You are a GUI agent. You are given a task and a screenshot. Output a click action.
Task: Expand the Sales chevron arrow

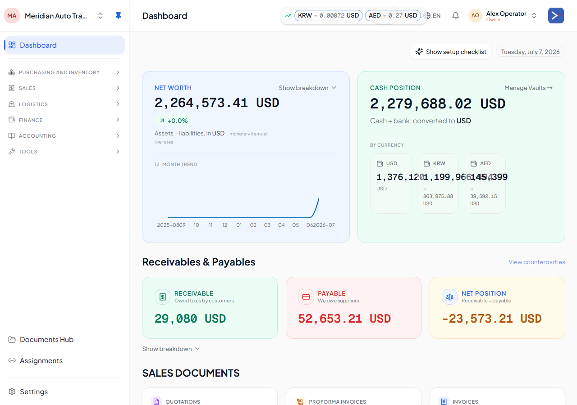118,88
